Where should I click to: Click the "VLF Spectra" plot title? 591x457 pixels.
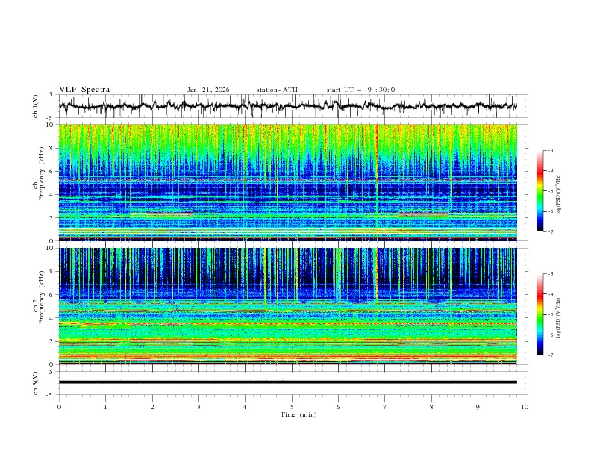(84, 90)
